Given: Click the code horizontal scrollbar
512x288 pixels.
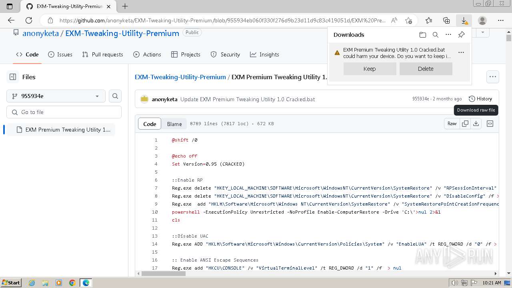Looking at the screenshot, I should (x=164, y=274).
